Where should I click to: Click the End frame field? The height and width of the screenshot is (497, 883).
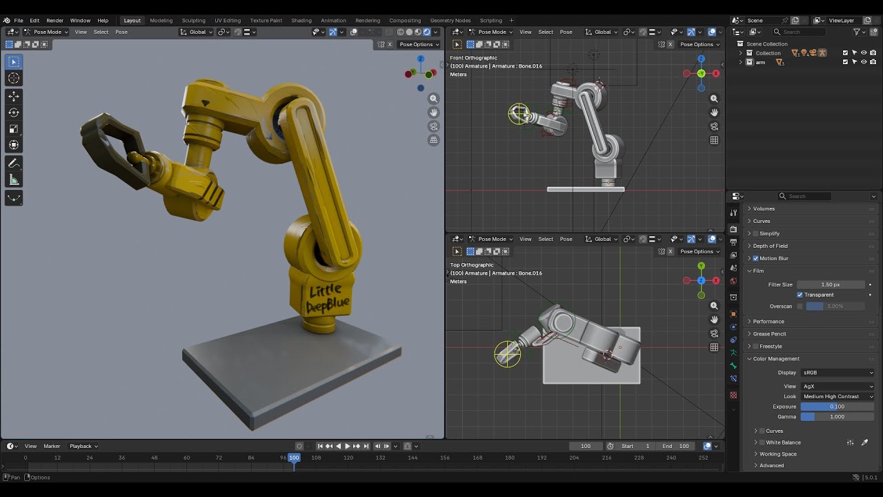(x=675, y=446)
